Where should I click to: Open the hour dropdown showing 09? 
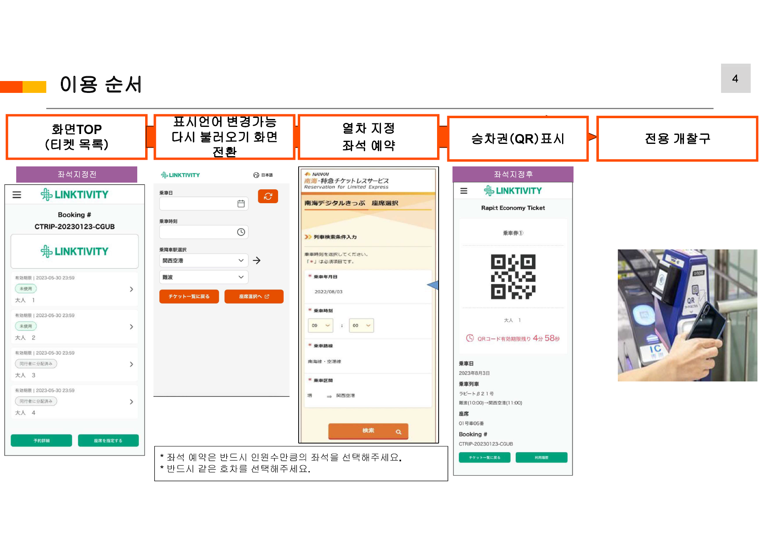(321, 325)
